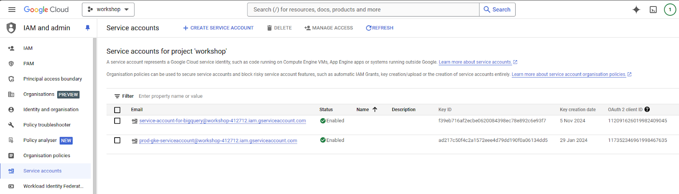The width and height of the screenshot is (679, 194).
Task: Click the 29 Jan 2024 creation date
Action: coord(573,140)
